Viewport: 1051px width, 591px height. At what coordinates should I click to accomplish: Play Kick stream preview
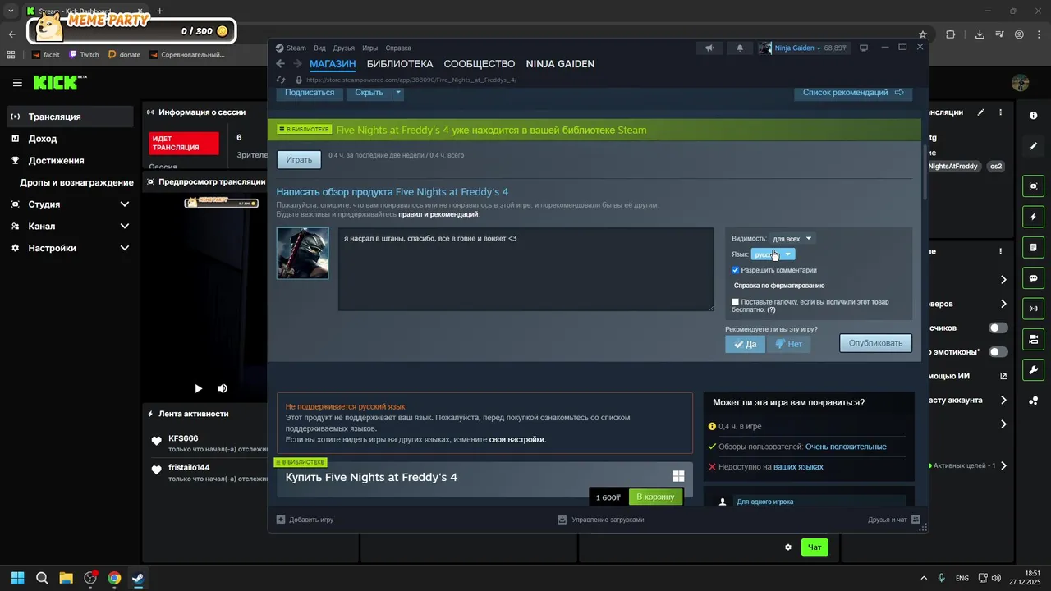tap(198, 388)
